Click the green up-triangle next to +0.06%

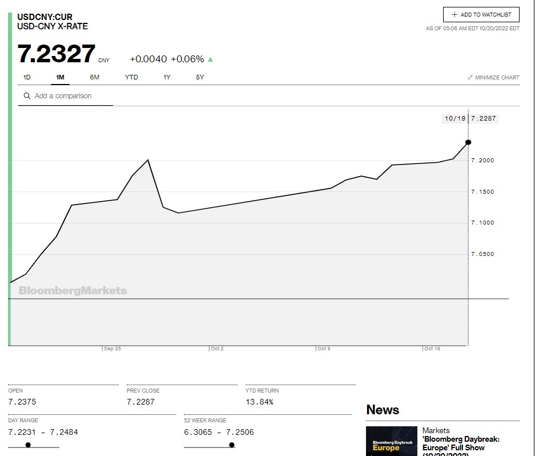211,59
